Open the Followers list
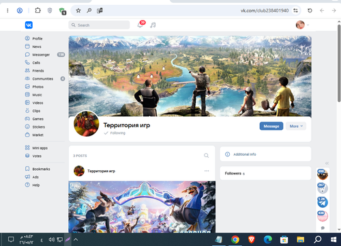The image size is (341, 246). click(265, 174)
